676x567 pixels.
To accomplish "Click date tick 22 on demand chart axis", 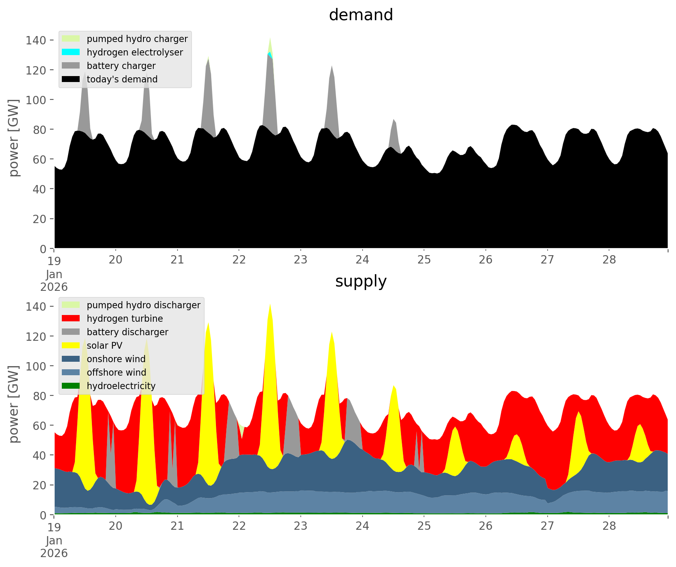I will click(239, 260).
